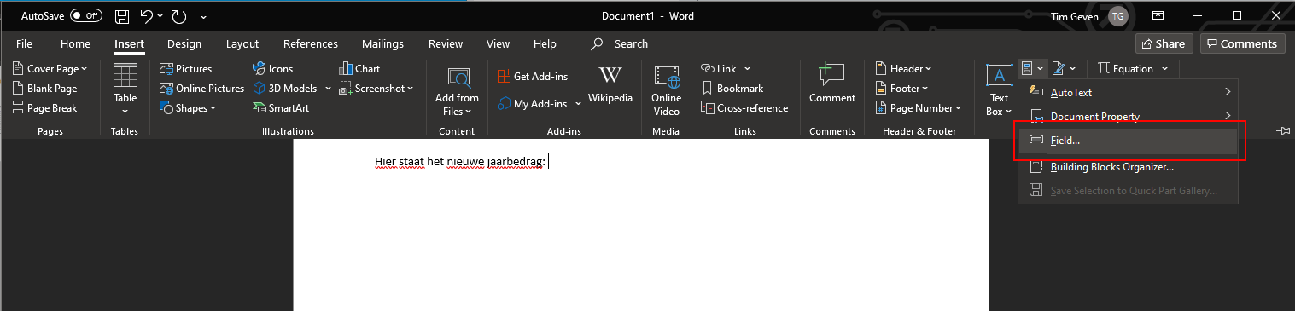Expand the My Add-ins dropdown arrow

coord(578,104)
